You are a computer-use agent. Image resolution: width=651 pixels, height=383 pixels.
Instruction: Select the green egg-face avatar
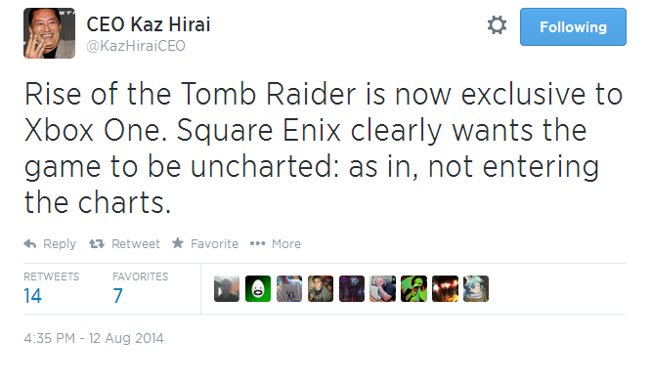pos(258,288)
